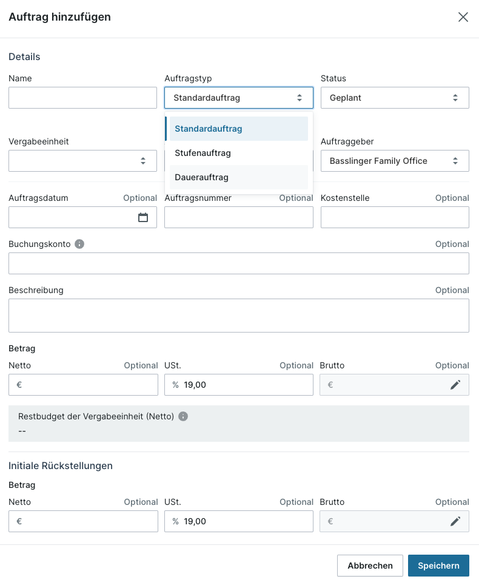This screenshot has height=585, width=479.
Task: Open the Auftraggeber dropdown Basslinger Family Office
Action: click(395, 161)
